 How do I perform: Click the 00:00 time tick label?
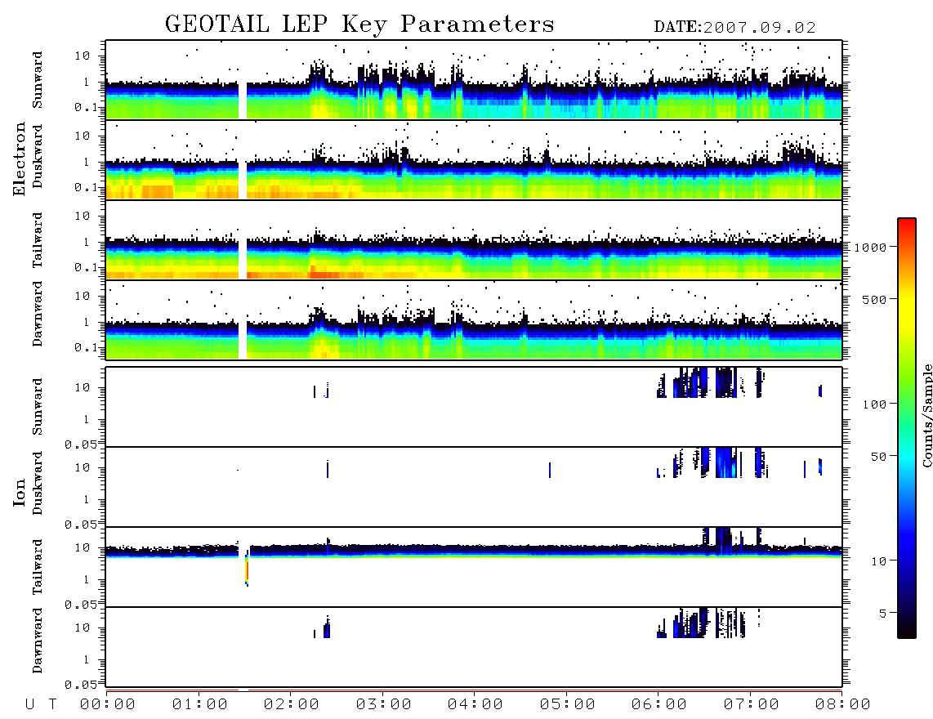click(x=108, y=705)
